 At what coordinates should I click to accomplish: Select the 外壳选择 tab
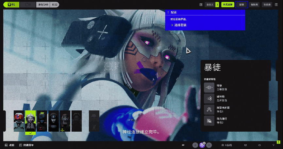tap(227, 5)
